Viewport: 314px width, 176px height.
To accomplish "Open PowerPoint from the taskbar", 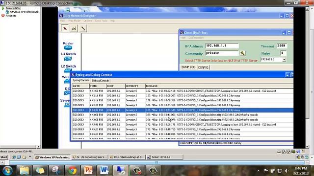I will (x=88, y=171).
